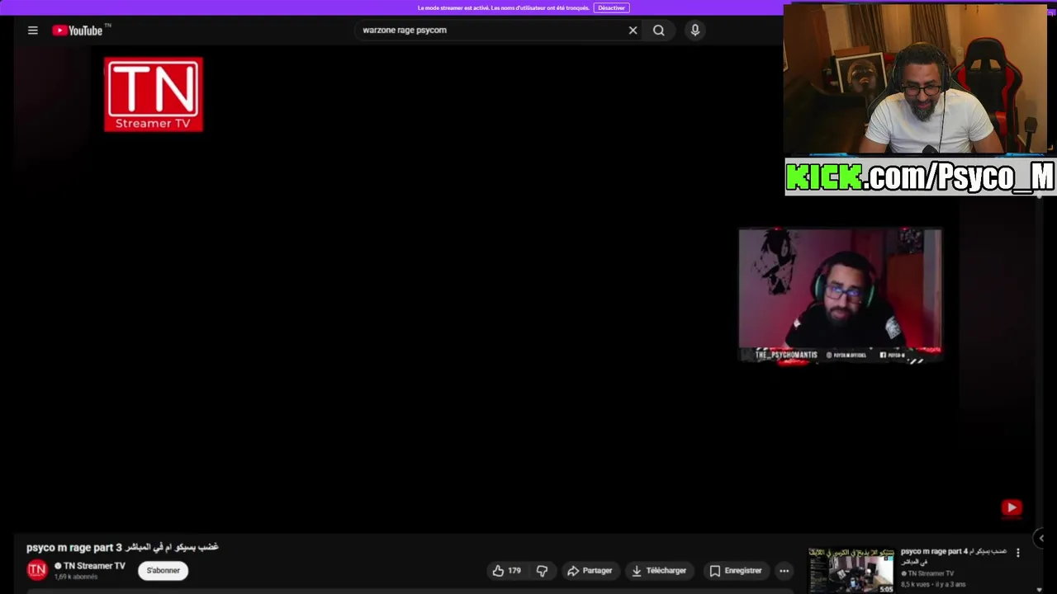Subscribe with S'abonner button
The height and width of the screenshot is (594, 1057).
pos(163,570)
